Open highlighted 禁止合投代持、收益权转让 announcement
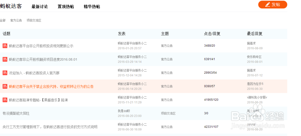This screenshot has height=136, width=301. click(x=51, y=87)
